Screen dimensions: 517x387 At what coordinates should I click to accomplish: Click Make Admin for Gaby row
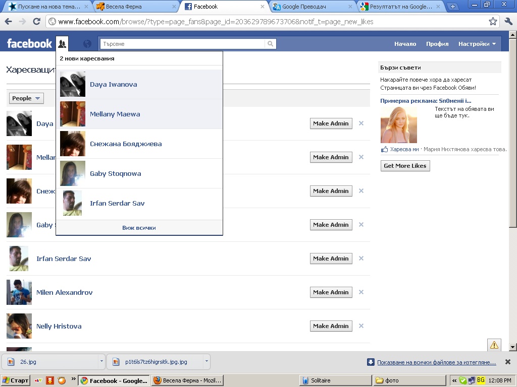point(331,225)
